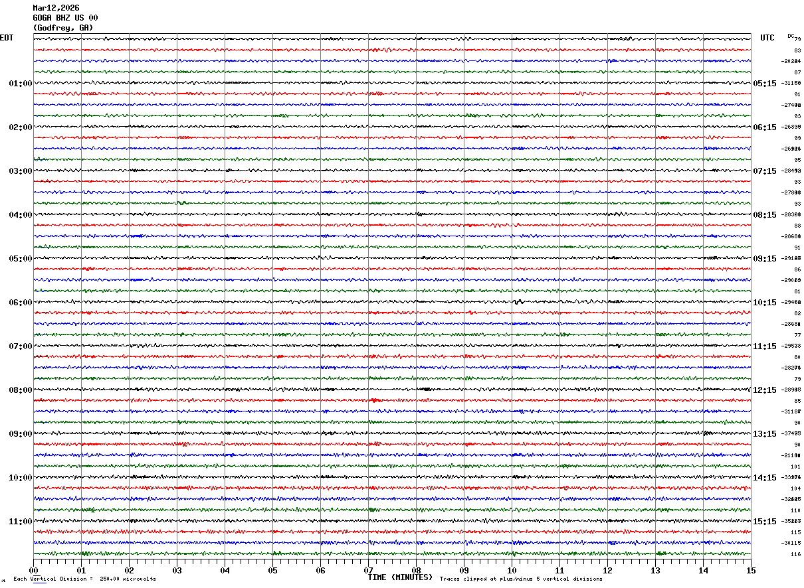Click the 15:15 UTC time label

(x=765, y=522)
